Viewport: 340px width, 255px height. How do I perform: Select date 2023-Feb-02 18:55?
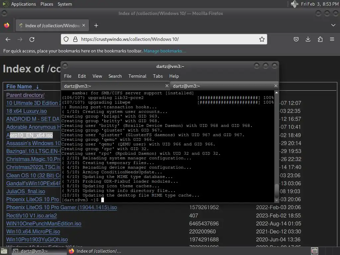click(x=279, y=216)
